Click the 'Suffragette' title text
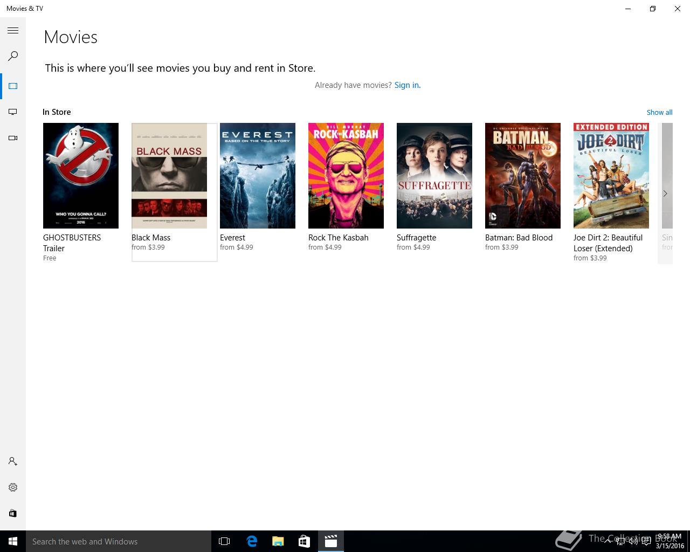 coord(416,238)
